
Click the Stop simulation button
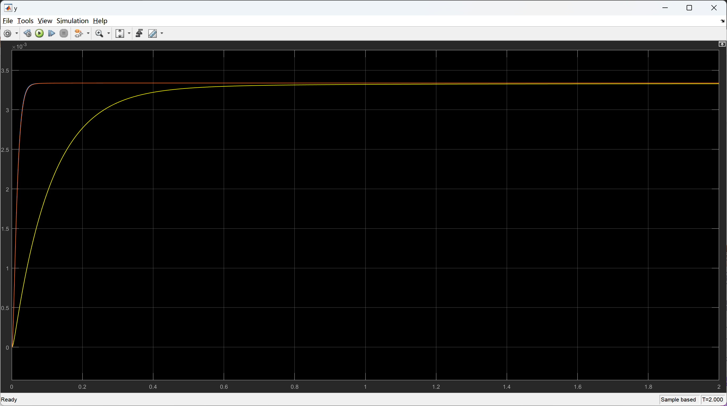point(64,34)
